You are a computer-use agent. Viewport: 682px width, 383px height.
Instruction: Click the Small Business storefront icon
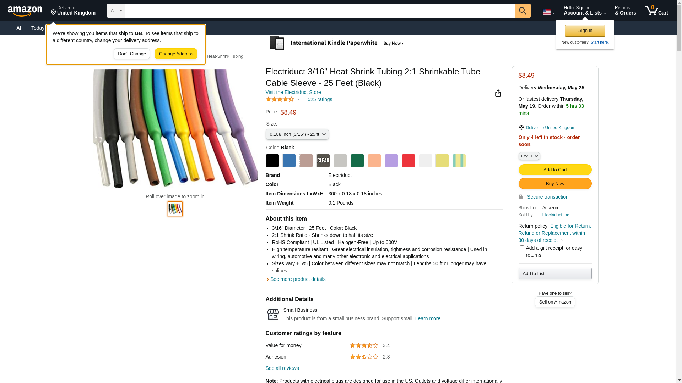point(273,314)
